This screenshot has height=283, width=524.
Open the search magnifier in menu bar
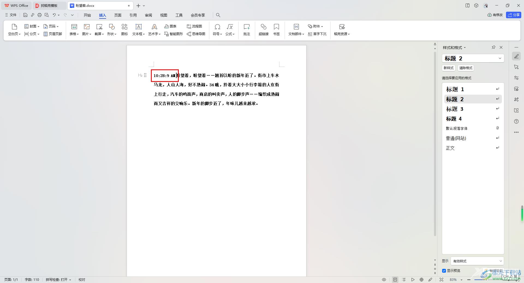pos(218,15)
